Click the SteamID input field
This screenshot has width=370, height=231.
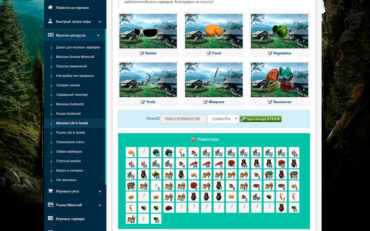coord(184,119)
